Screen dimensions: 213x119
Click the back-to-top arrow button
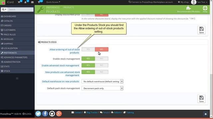coord(206,114)
